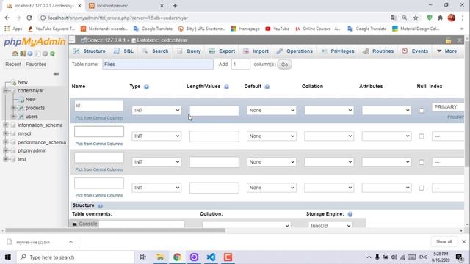470x264 pixels.
Task: Reload navigation panel with green arrow icon
Action: click(52, 54)
